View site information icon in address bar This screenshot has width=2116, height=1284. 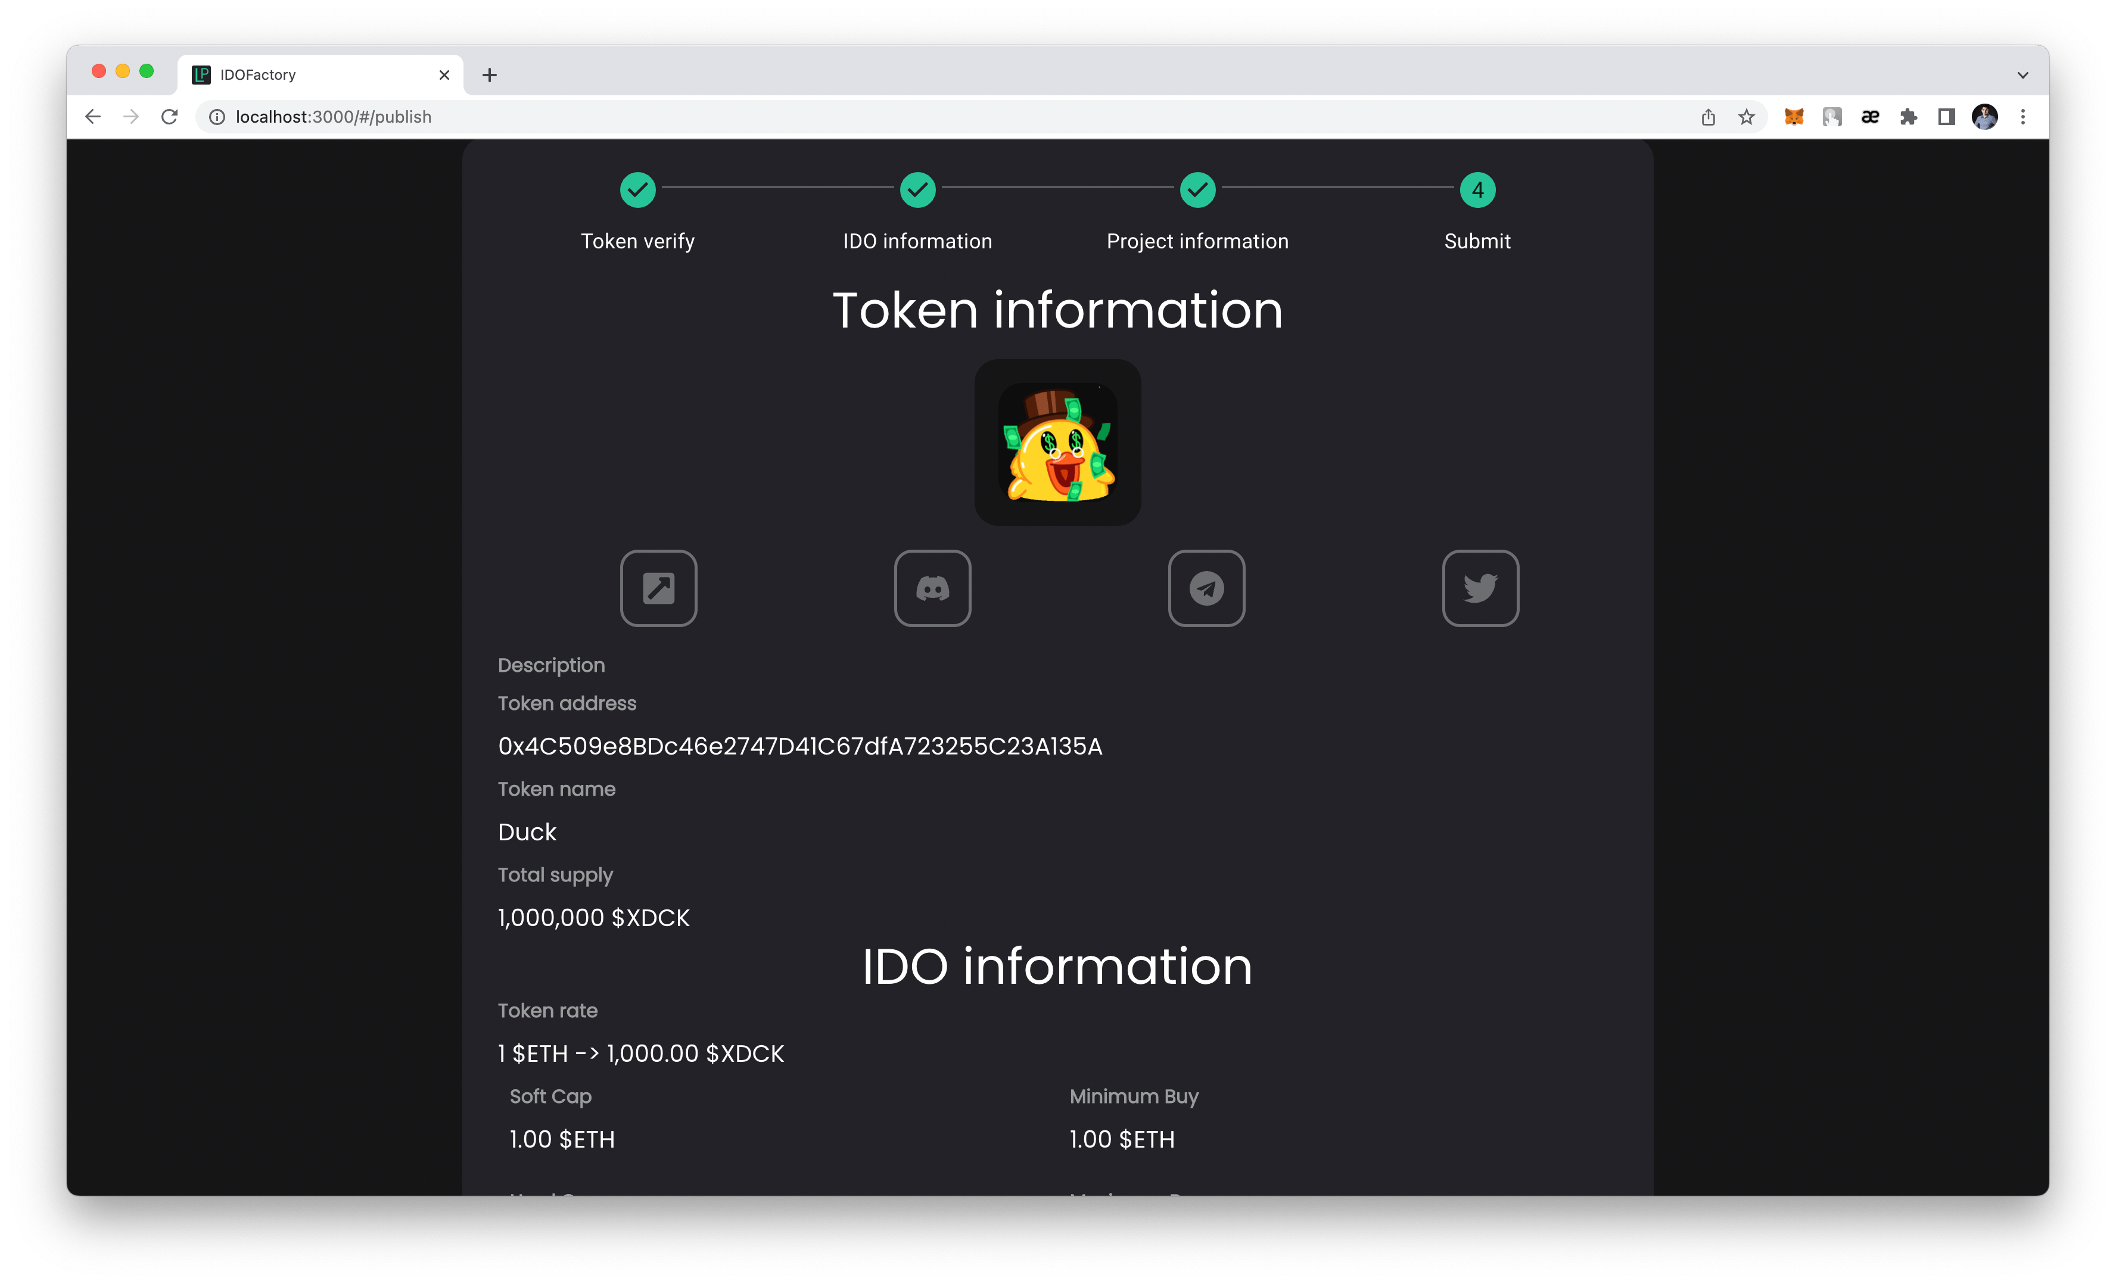coord(217,117)
